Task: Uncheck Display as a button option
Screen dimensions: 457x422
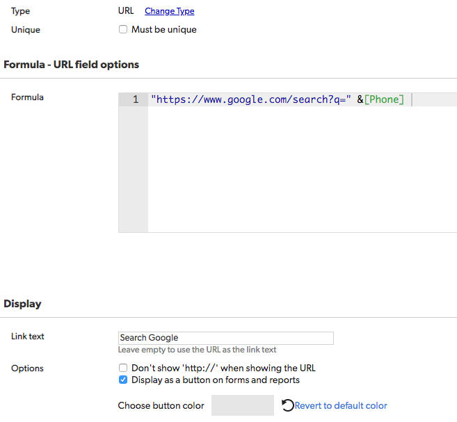Action: coord(123,380)
